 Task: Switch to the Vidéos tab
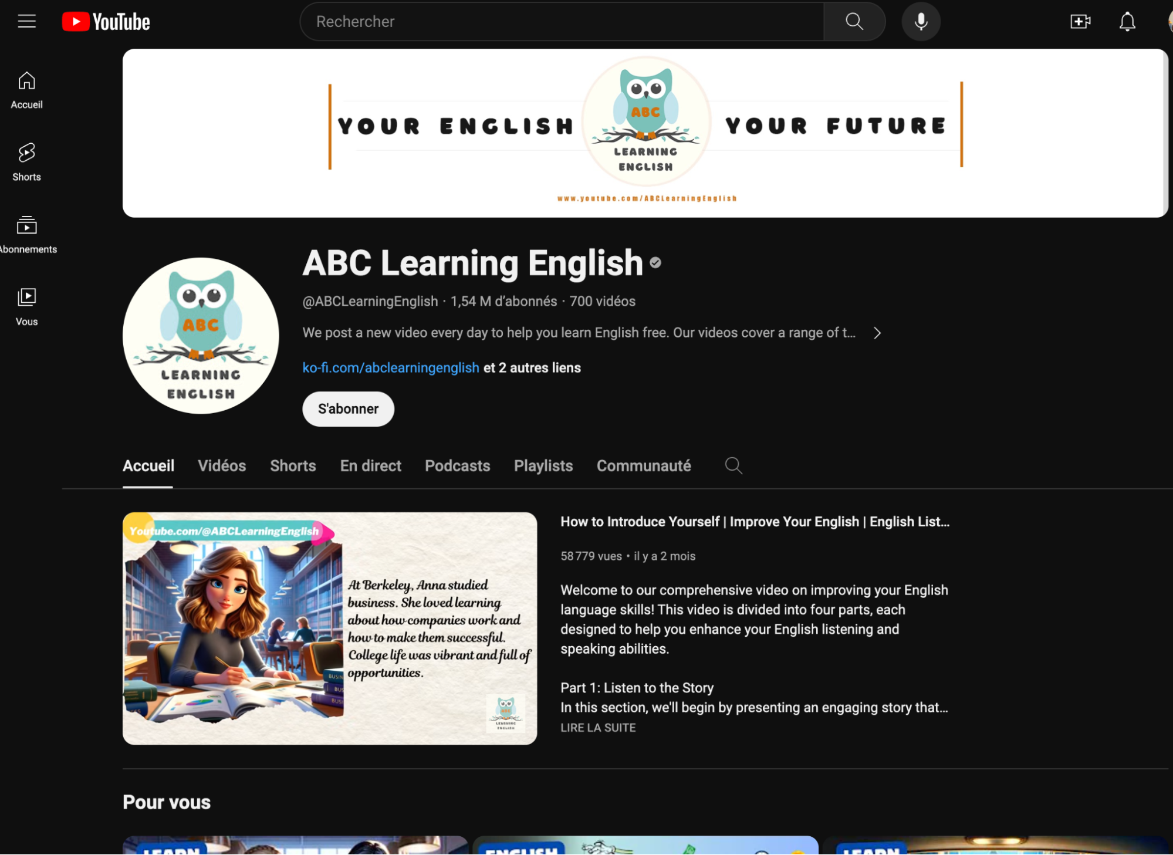[222, 465]
